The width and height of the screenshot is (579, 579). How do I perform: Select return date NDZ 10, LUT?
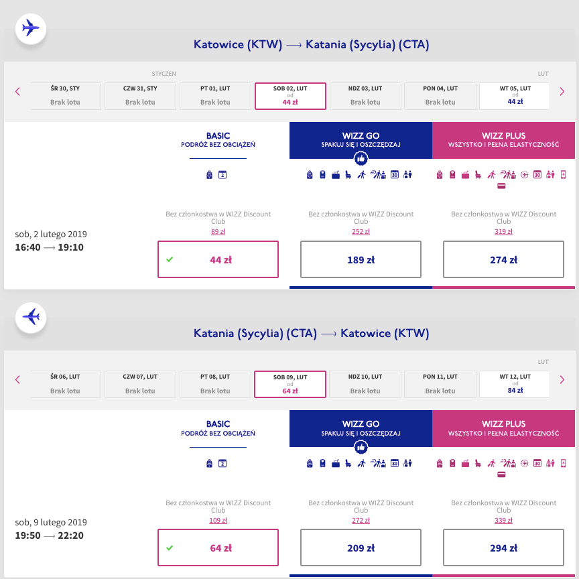[x=365, y=385]
